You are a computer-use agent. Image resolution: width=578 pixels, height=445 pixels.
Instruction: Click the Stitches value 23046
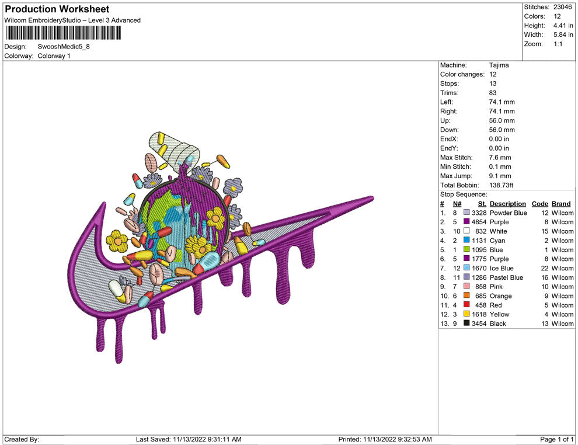(562, 7)
